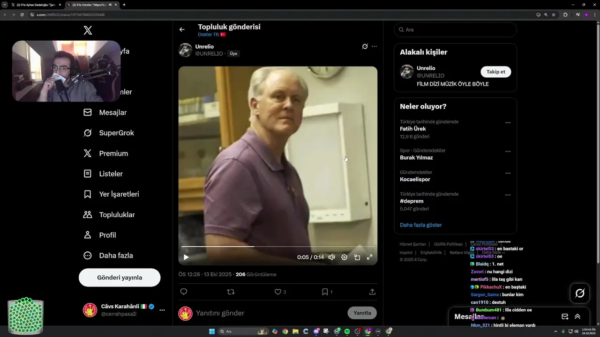Repost using the retweet icon
Image resolution: width=600 pixels, height=337 pixels.
(231, 292)
